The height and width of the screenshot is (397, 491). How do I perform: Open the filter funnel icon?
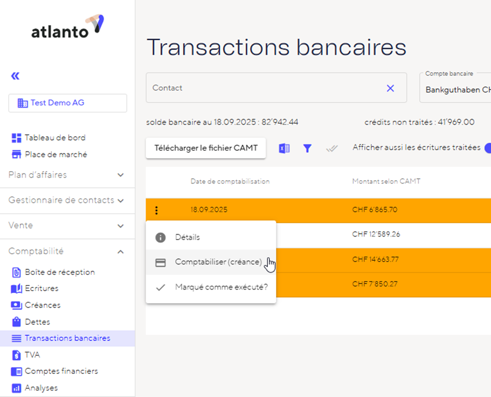pos(307,148)
